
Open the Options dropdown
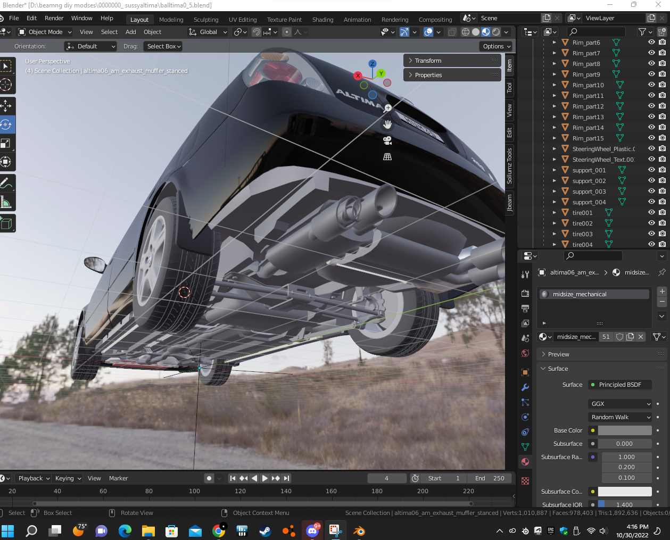497,46
